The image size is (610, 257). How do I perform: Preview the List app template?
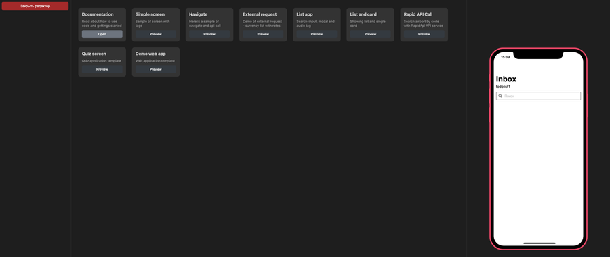pos(317,35)
